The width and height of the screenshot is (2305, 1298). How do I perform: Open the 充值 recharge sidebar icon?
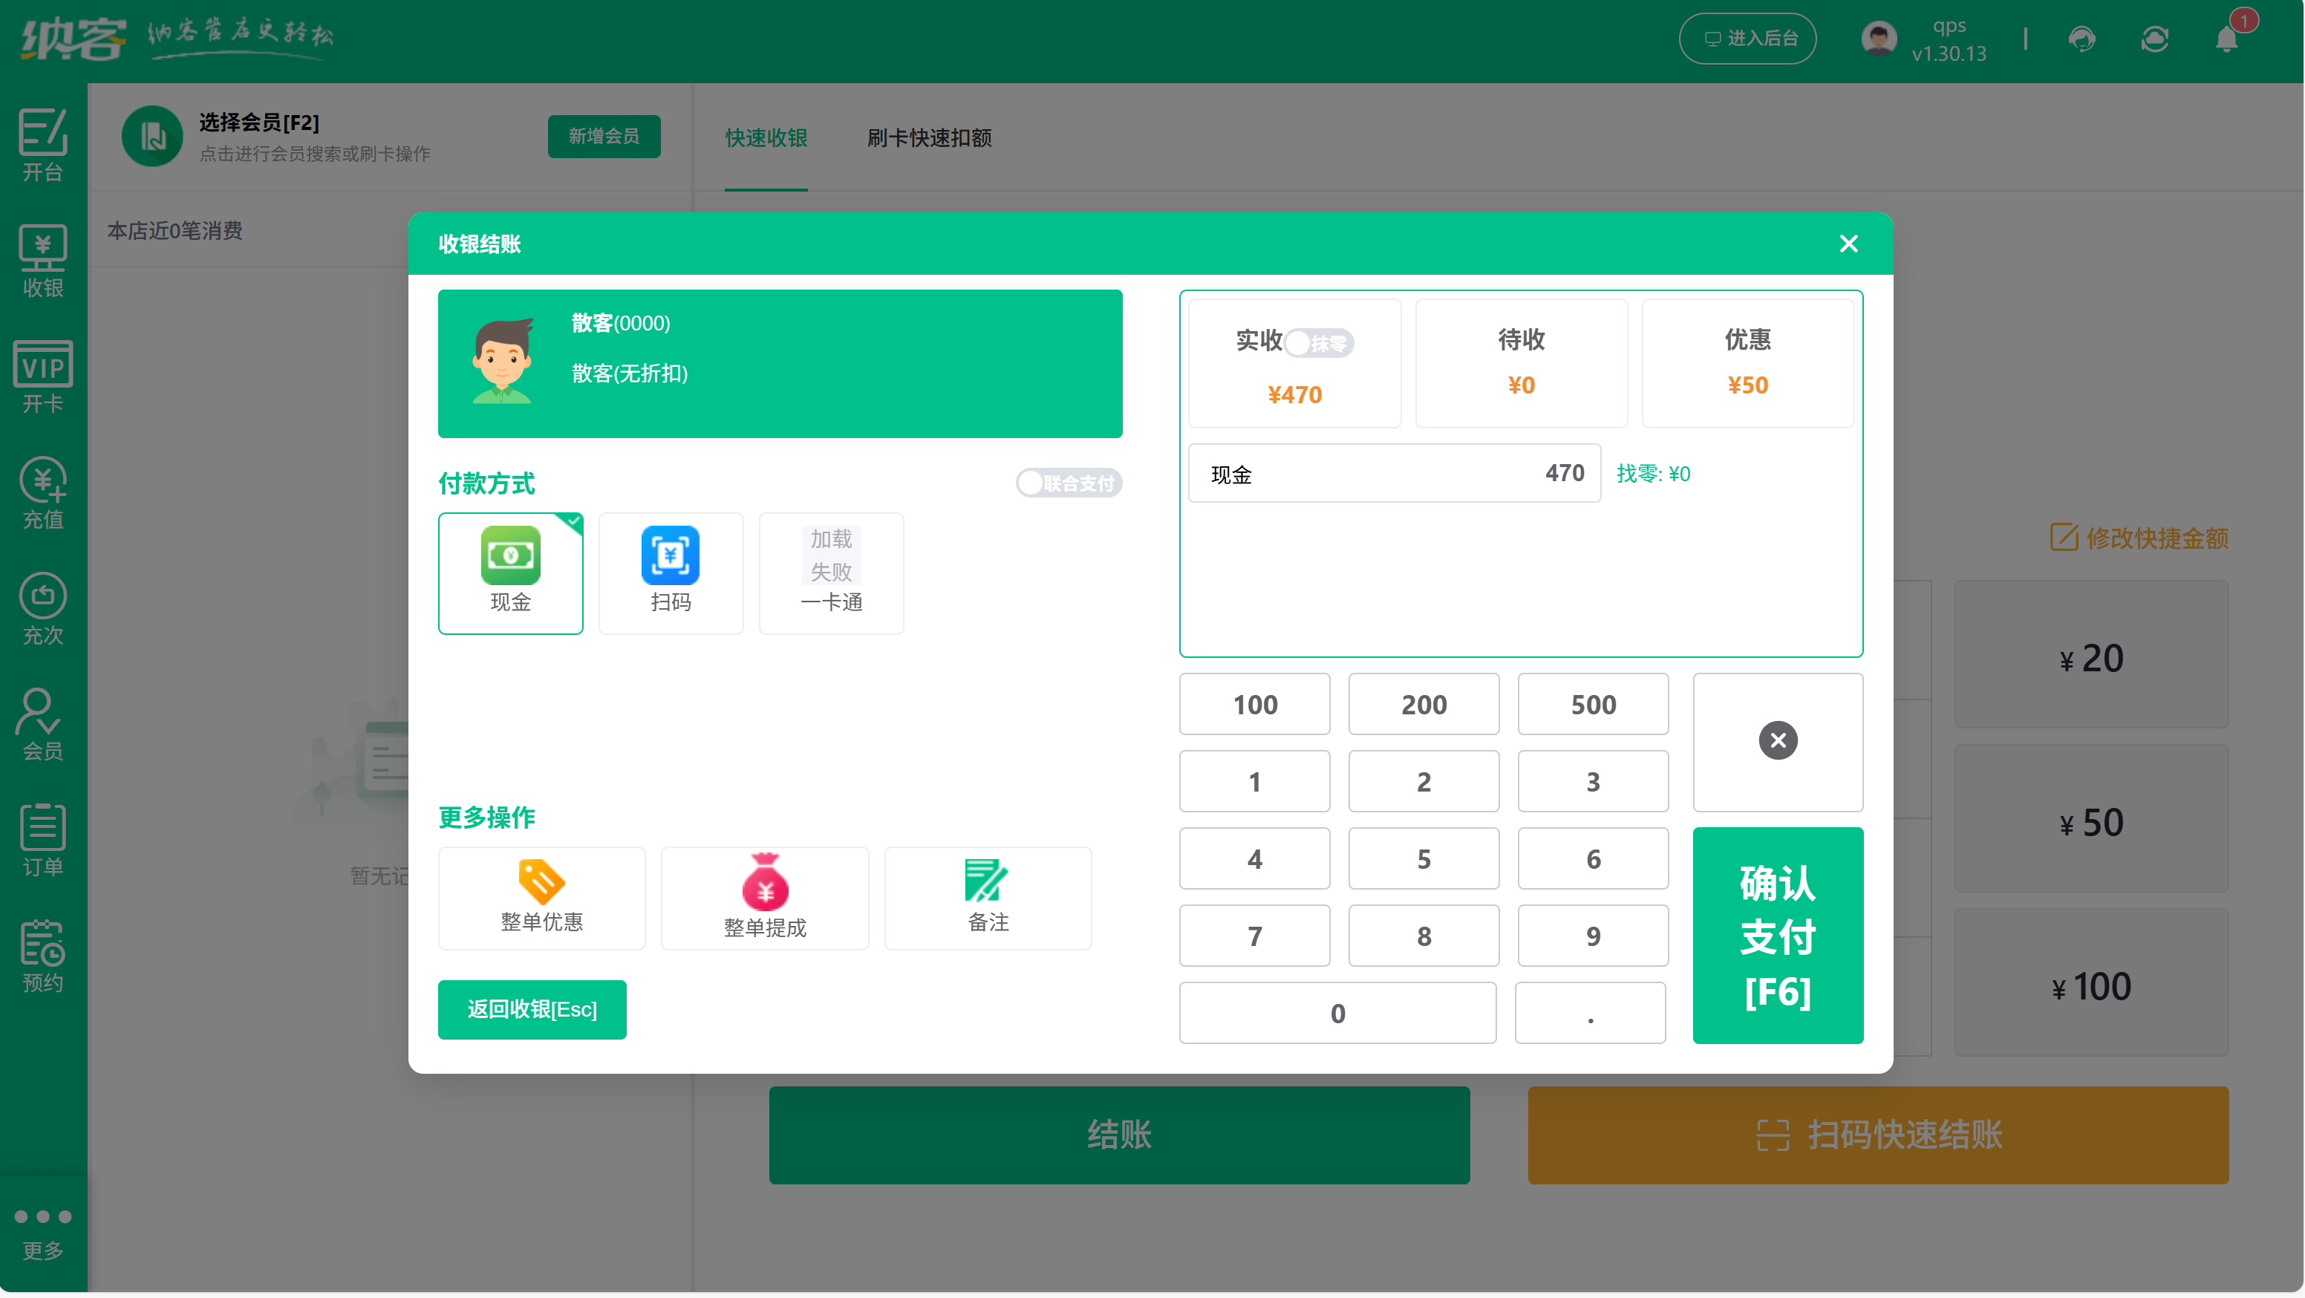pos(43,492)
